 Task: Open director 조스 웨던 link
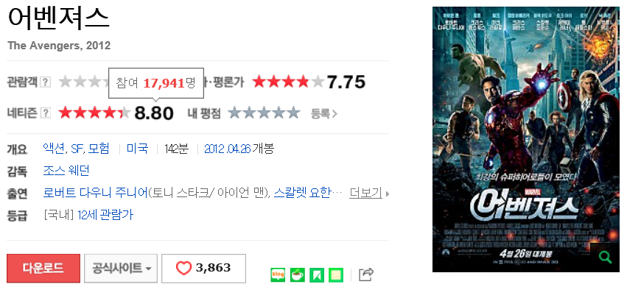pos(66,171)
